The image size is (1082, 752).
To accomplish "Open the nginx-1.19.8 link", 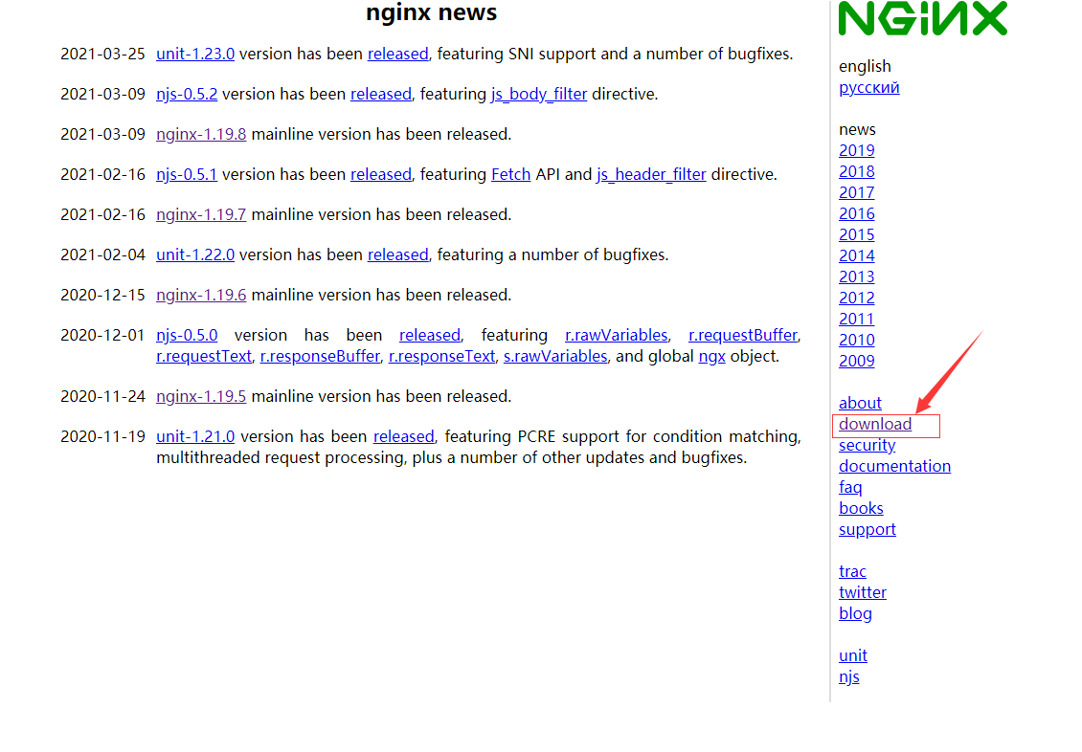I will (x=201, y=134).
